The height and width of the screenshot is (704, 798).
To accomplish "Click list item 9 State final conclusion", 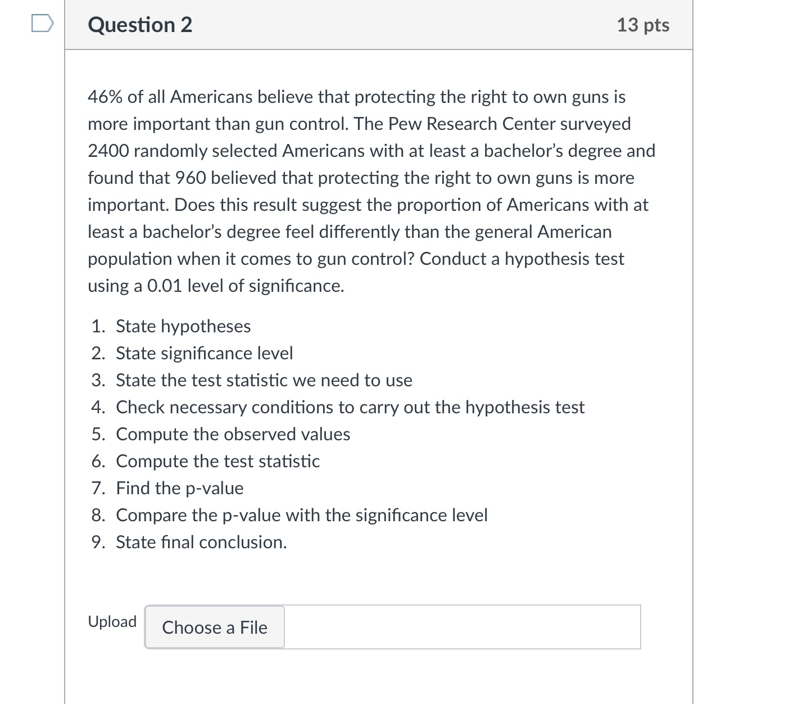I will (201, 542).
